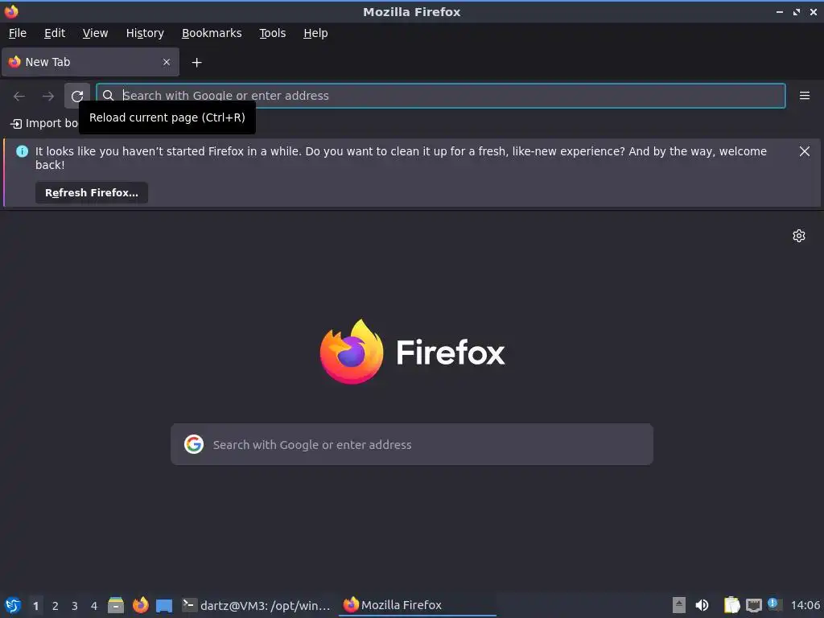Screen dimensions: 824x618
Task: Switch to the dartz@VM3 terminal window
Action: pos(257,605)
